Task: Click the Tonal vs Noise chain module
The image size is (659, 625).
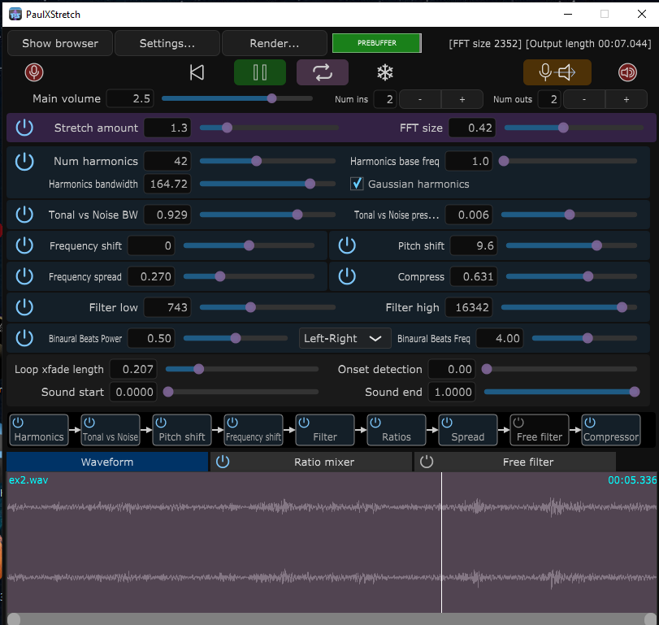Action: point(111,430)
